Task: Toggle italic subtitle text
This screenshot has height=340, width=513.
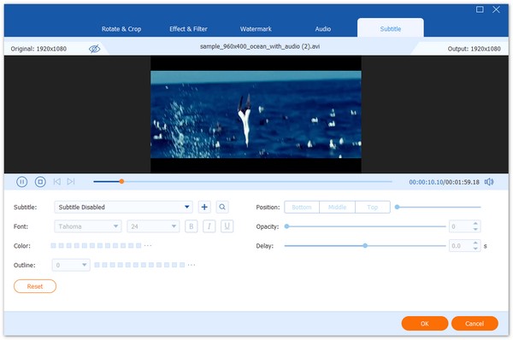Action: [x=209, y=226]
